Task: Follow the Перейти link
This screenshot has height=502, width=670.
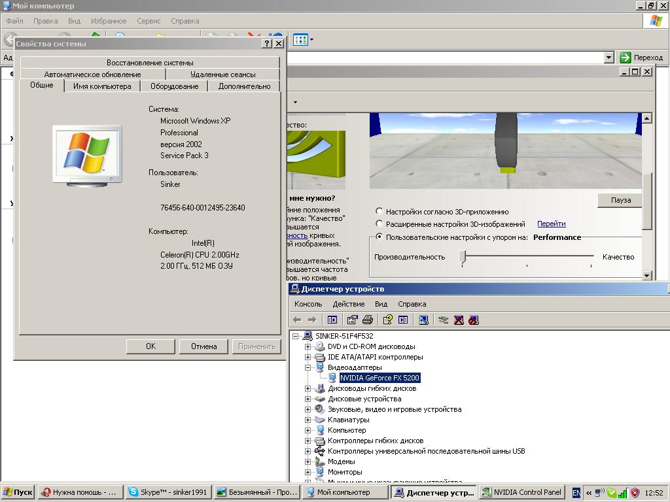Action: [551, 224]
